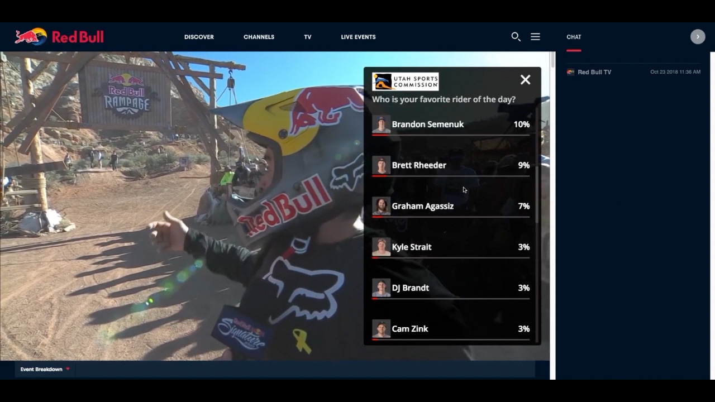Expand the Event Breakdown dropdown
Screen dimensions: 715x402
click(45, 369)
